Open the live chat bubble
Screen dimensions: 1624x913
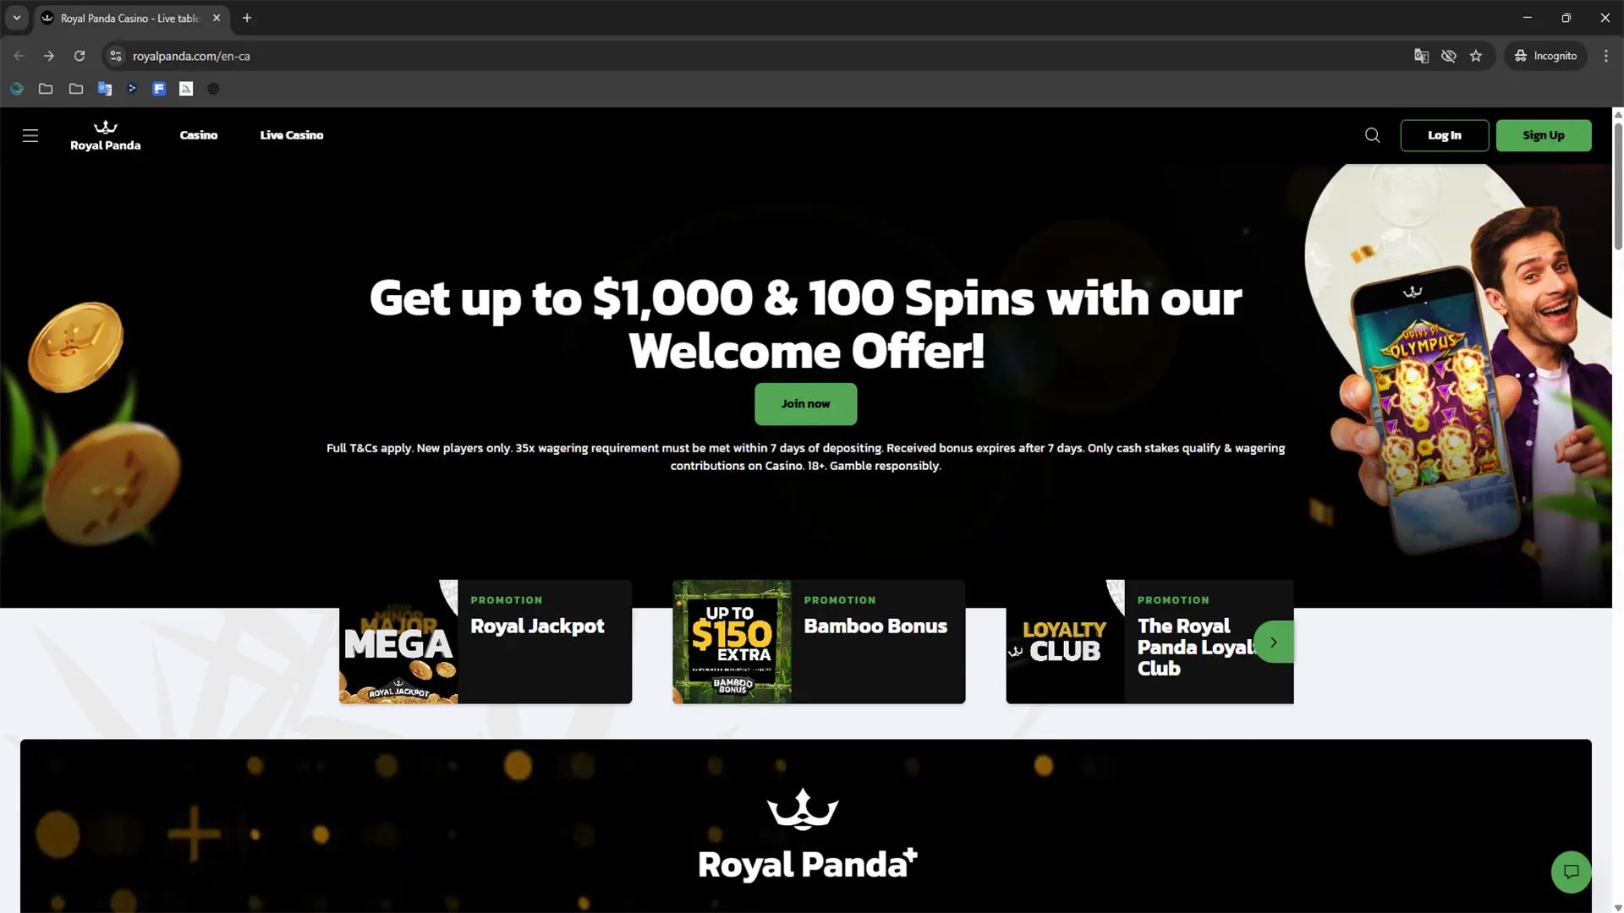coord(1571,872)
